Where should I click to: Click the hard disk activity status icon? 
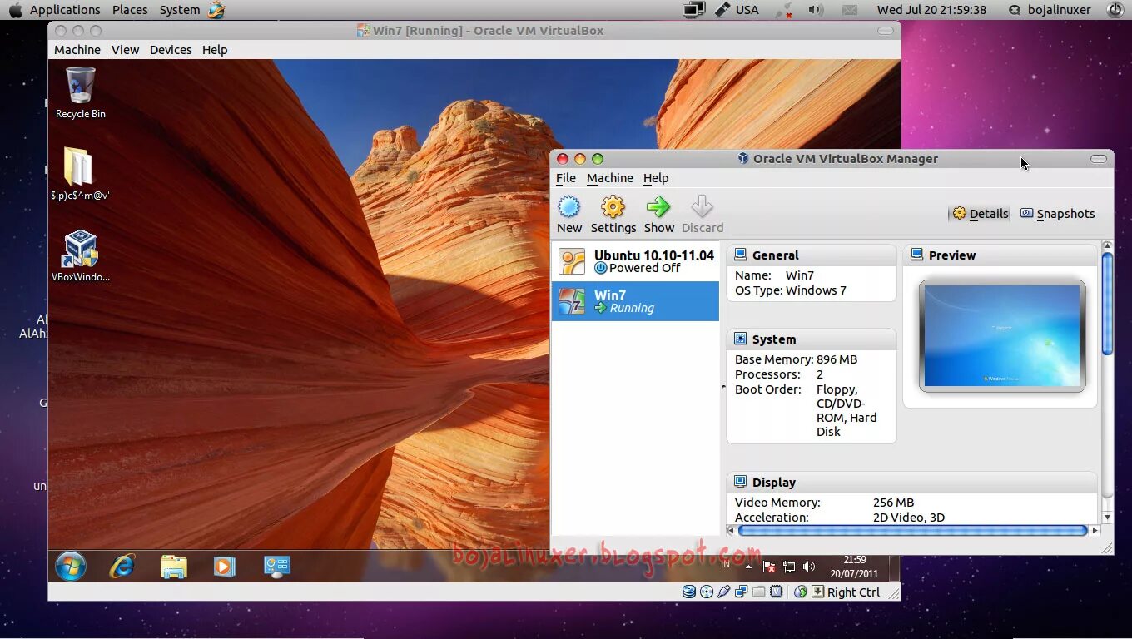[689, 592]
